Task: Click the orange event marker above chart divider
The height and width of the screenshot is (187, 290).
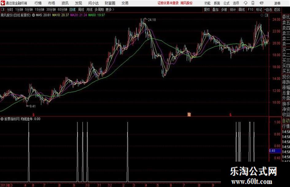Action: (189, 115)
